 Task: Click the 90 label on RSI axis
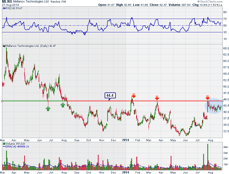pos(225,12)
